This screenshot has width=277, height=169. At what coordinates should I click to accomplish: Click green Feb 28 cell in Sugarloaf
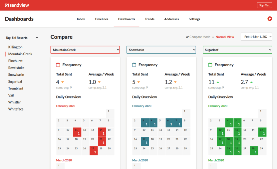[254, 151]
